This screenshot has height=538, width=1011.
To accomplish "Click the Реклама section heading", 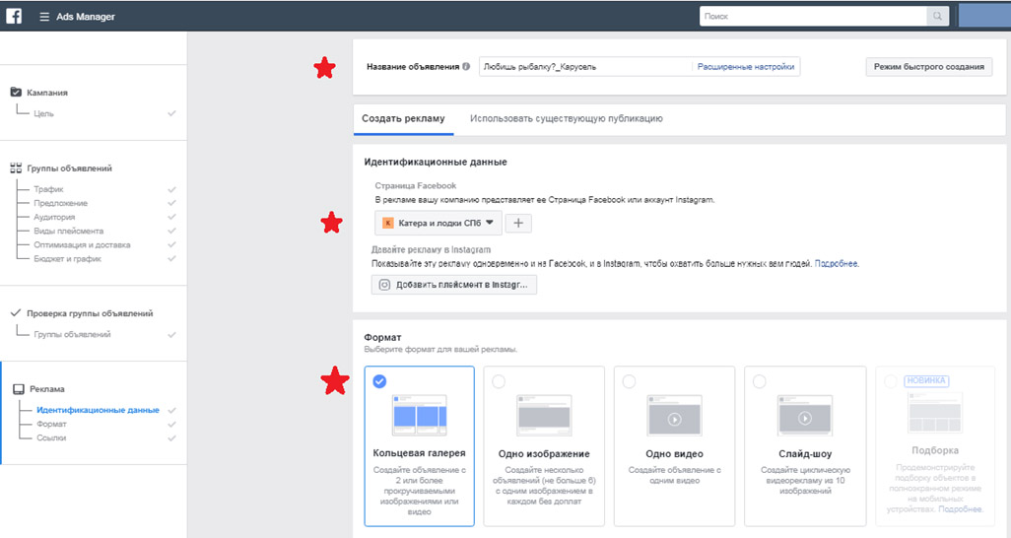I will pos(47,389).
